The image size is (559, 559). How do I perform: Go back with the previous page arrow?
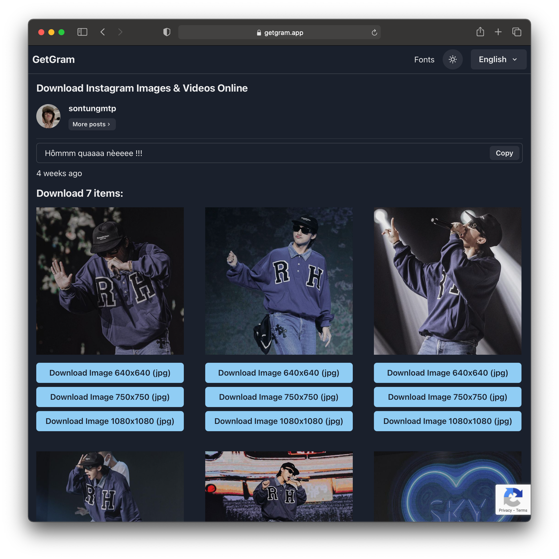click(103, 32)
